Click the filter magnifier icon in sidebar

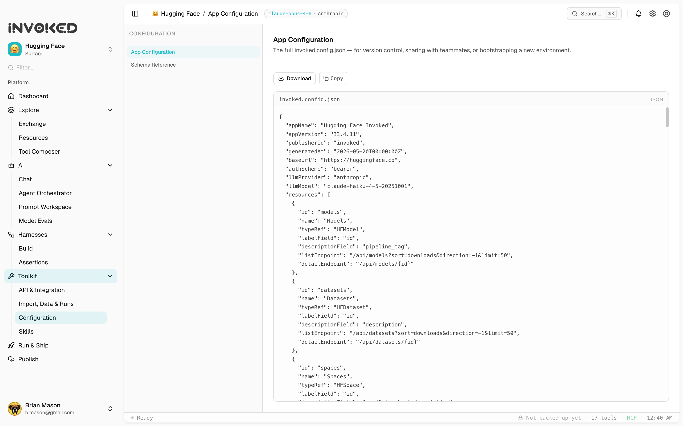[11, 68]
